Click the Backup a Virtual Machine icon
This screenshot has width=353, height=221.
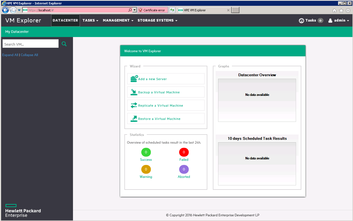(x=134, y=92)
